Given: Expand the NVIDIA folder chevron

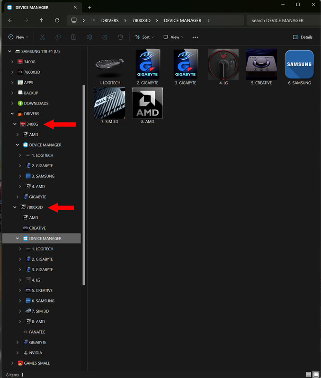Looking at the screenshot, I should [18, 352].
